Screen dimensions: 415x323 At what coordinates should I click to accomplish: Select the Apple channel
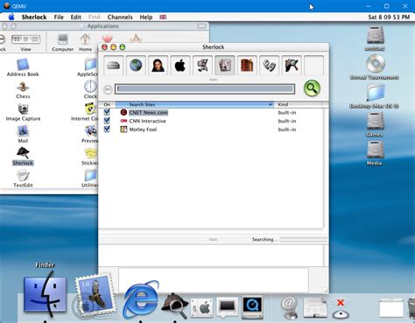click(x=180, y=66)
